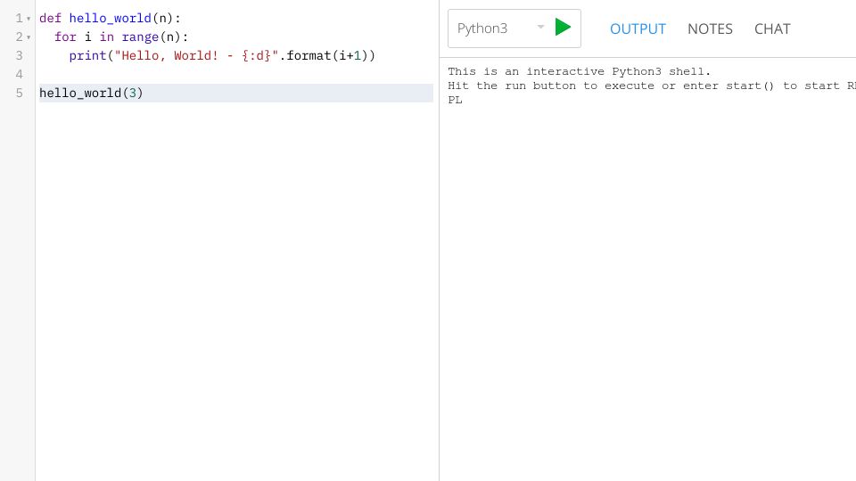Click the hello_world(3) call on line 5
This screenshot has width=856, height=481.
[x=91, y=93]
